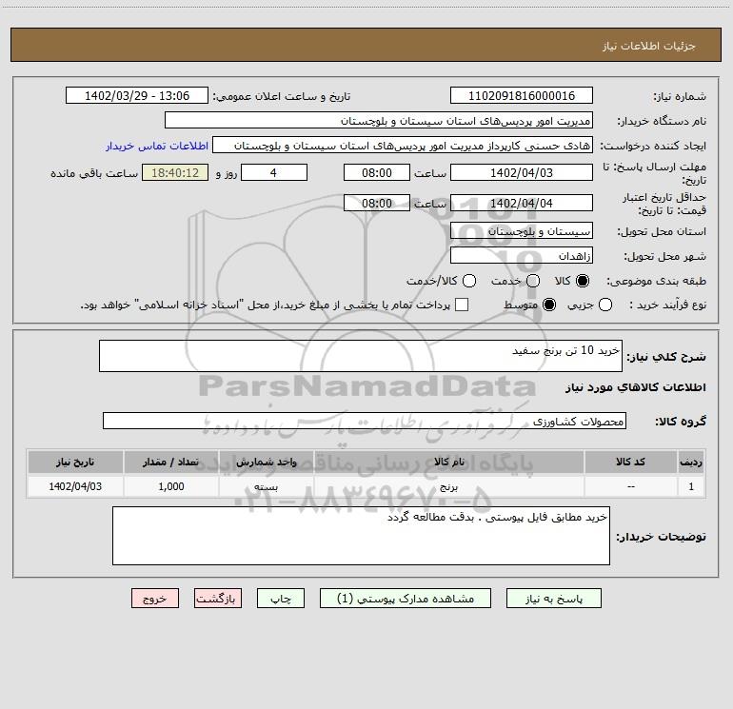Click the days remaining field showing 4
This screenshot has height=709, width=733.
click(x=274, y=172)
